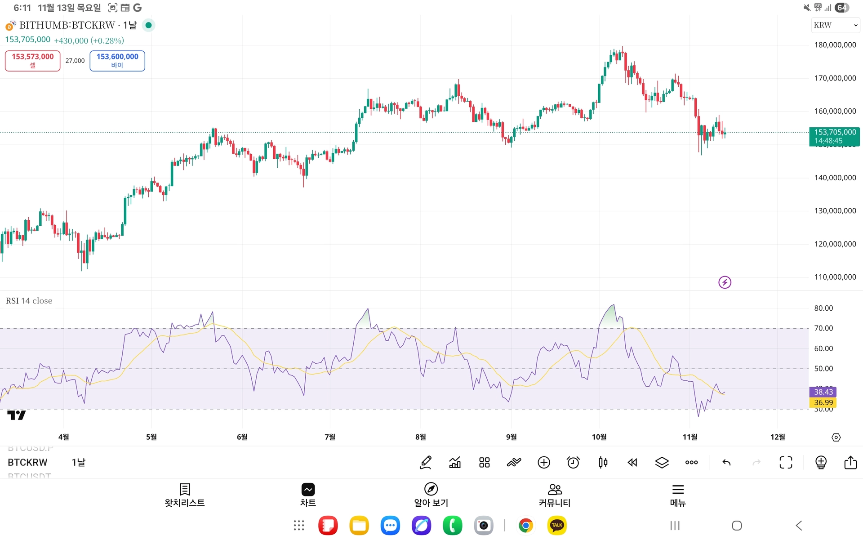Start bar replay with rewind icon
The height and width of the screenshot is (540, 863).
pyautogui.click(x=632, y=462)
